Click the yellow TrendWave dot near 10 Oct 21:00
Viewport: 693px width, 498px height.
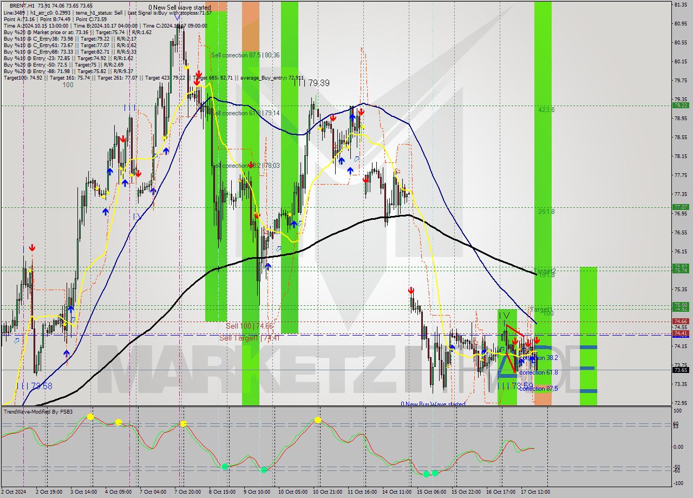[x=318, y=420]
